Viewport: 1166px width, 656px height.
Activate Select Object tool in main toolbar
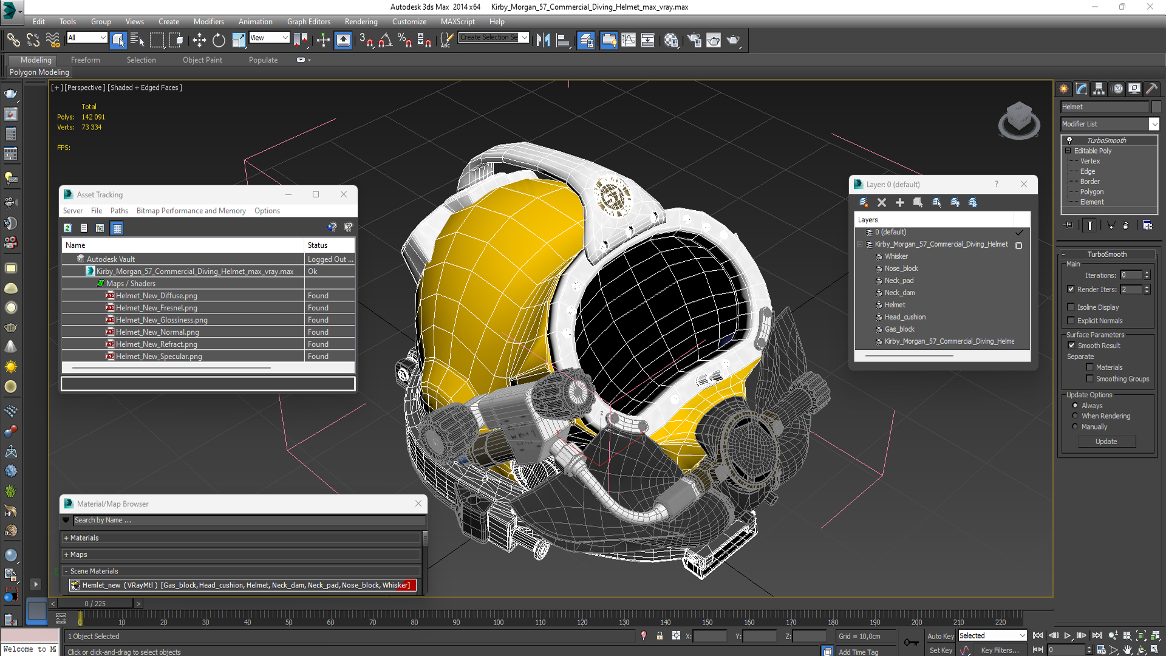point(118,40)
